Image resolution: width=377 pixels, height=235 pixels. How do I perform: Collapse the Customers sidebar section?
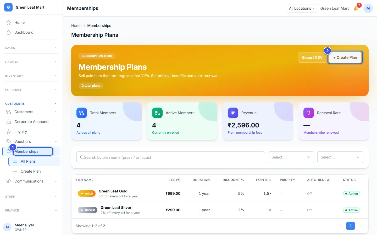[x=31, y=104]
